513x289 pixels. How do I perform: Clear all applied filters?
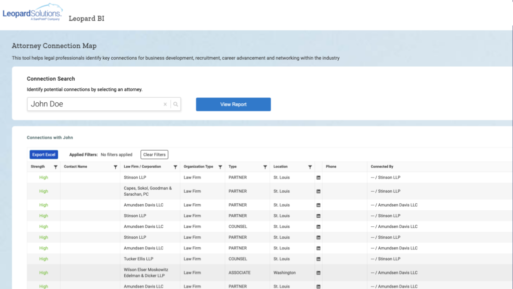[154, 155]
